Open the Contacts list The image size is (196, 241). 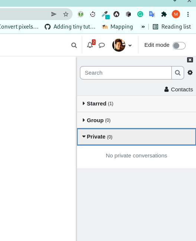(x=179, y=89)
